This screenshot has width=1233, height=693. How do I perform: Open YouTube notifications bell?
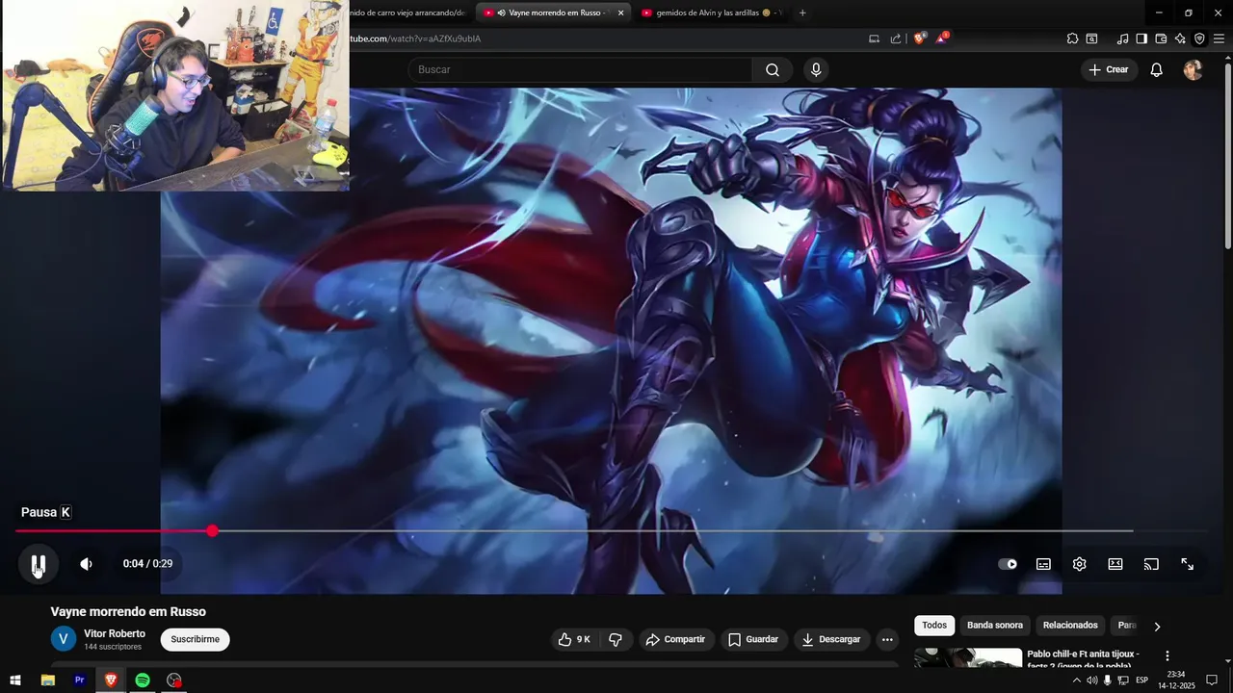1157,69
